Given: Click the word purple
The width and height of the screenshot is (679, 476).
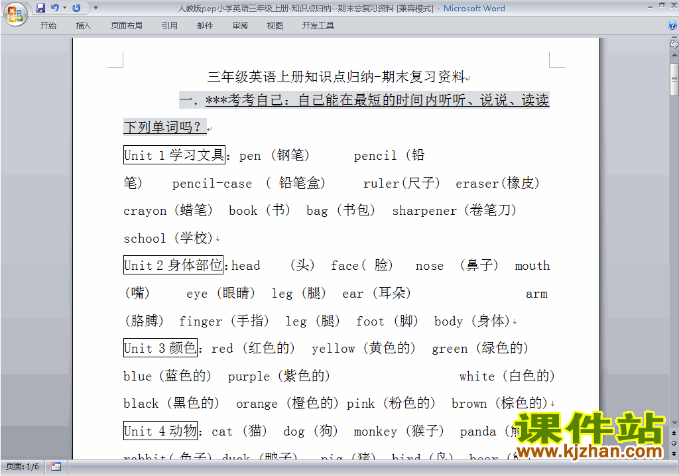Looking at the screenshot, I should [x=249, y=377].
